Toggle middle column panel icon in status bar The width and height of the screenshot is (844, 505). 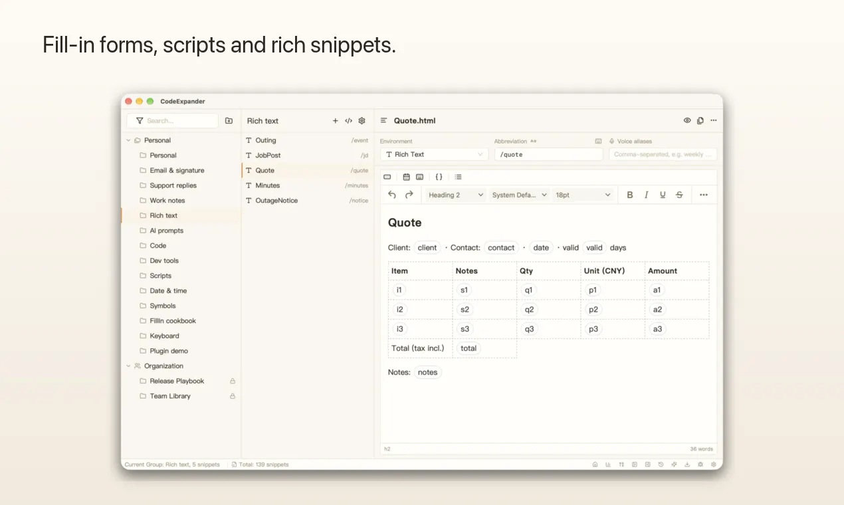648,464
